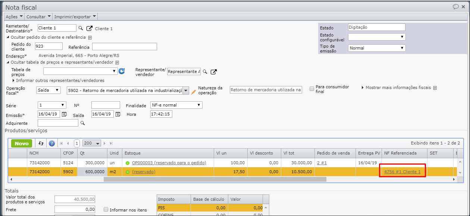The height and width of the screenshot is (216, 470).
Task: Click the Frete value field
Action: tap(75, 210)
